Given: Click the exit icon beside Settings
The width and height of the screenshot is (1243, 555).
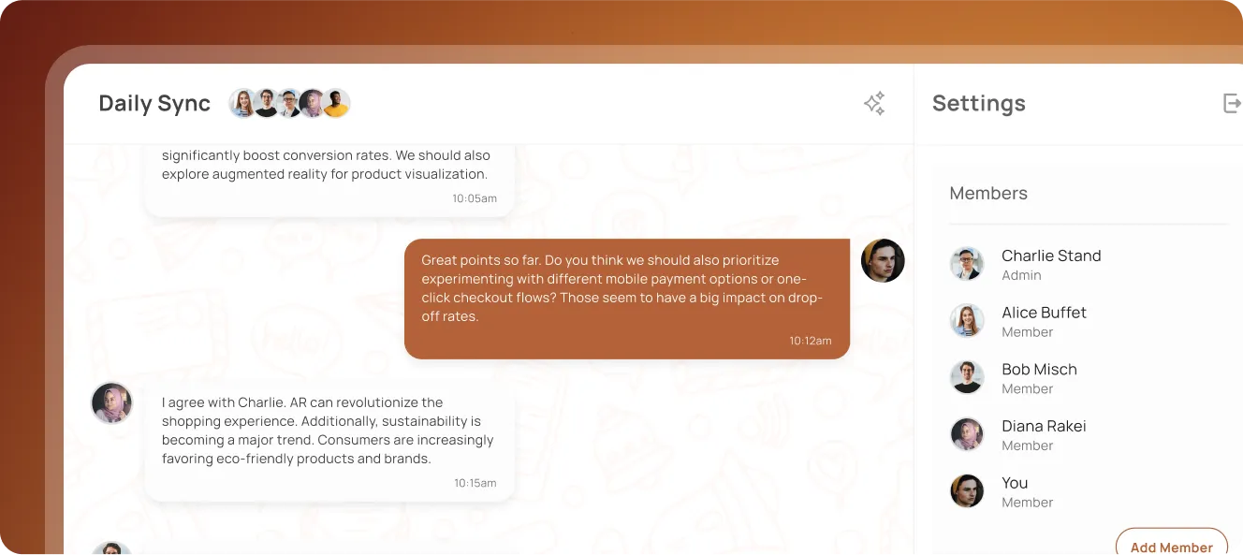Looking at the screenshot, I should (x=1232, y=103).
